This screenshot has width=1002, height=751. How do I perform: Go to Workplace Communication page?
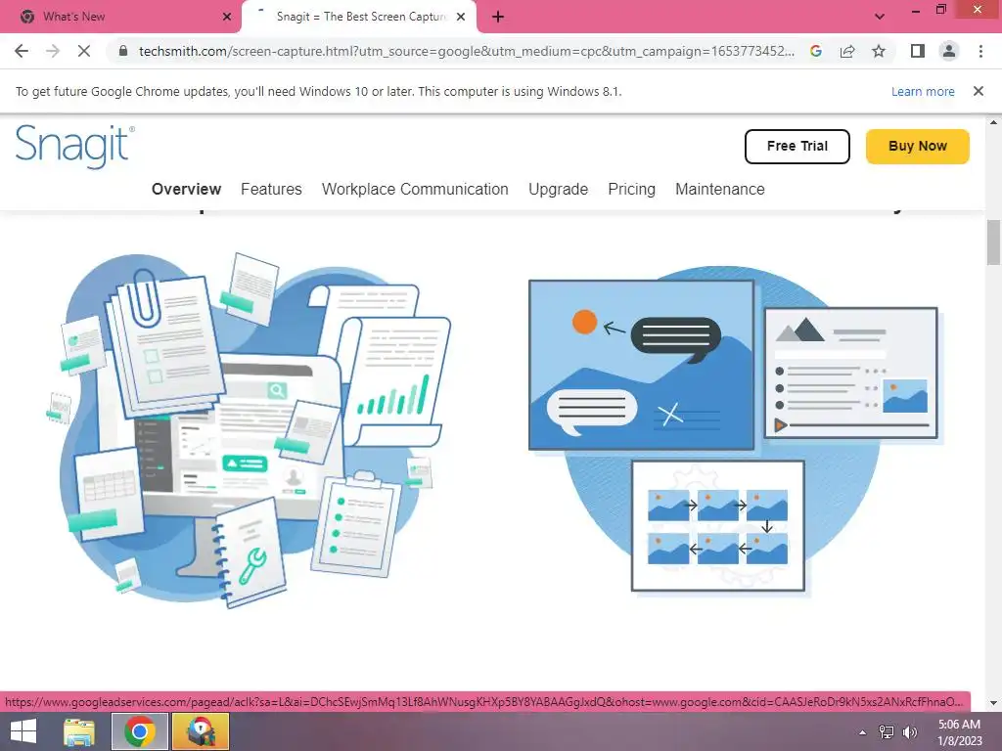415,189
